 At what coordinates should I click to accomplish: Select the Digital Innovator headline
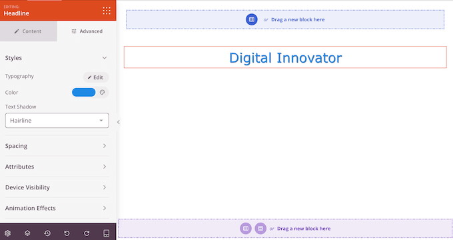point(285,58)
